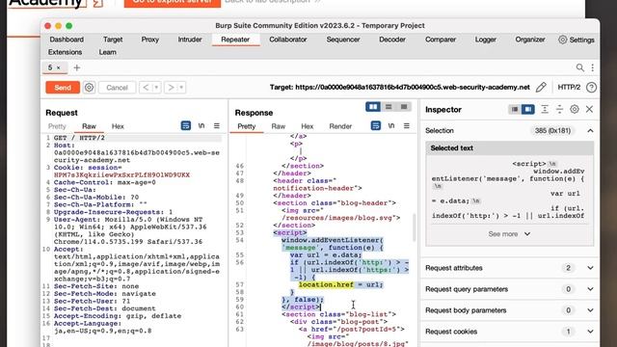Go to previous request with back arrow
Image resolution: width=617 pixels, height=347 pixels.
(x=146, y=88)
